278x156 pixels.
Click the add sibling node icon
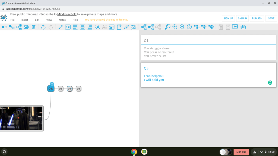click(x=12, y=27)
